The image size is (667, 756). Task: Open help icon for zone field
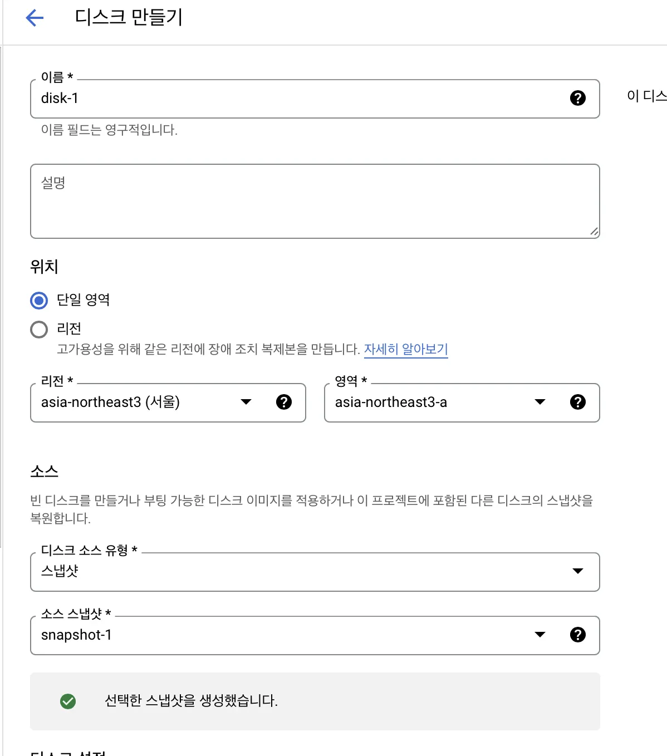pos(578,402)
